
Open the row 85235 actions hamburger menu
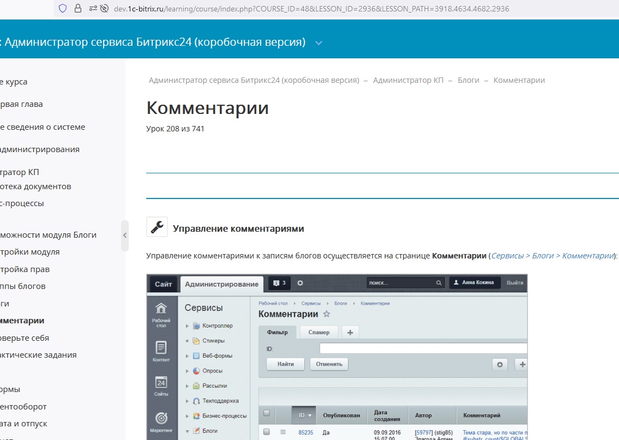tap(283, 432)
